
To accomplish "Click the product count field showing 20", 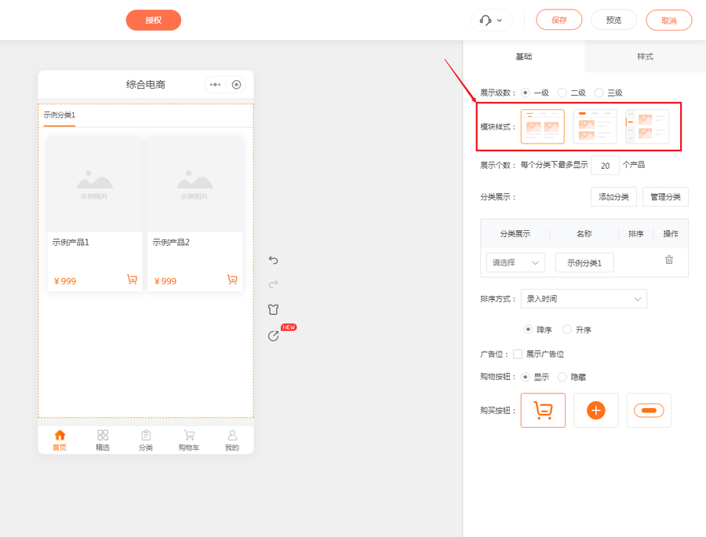I will point(605,166).
